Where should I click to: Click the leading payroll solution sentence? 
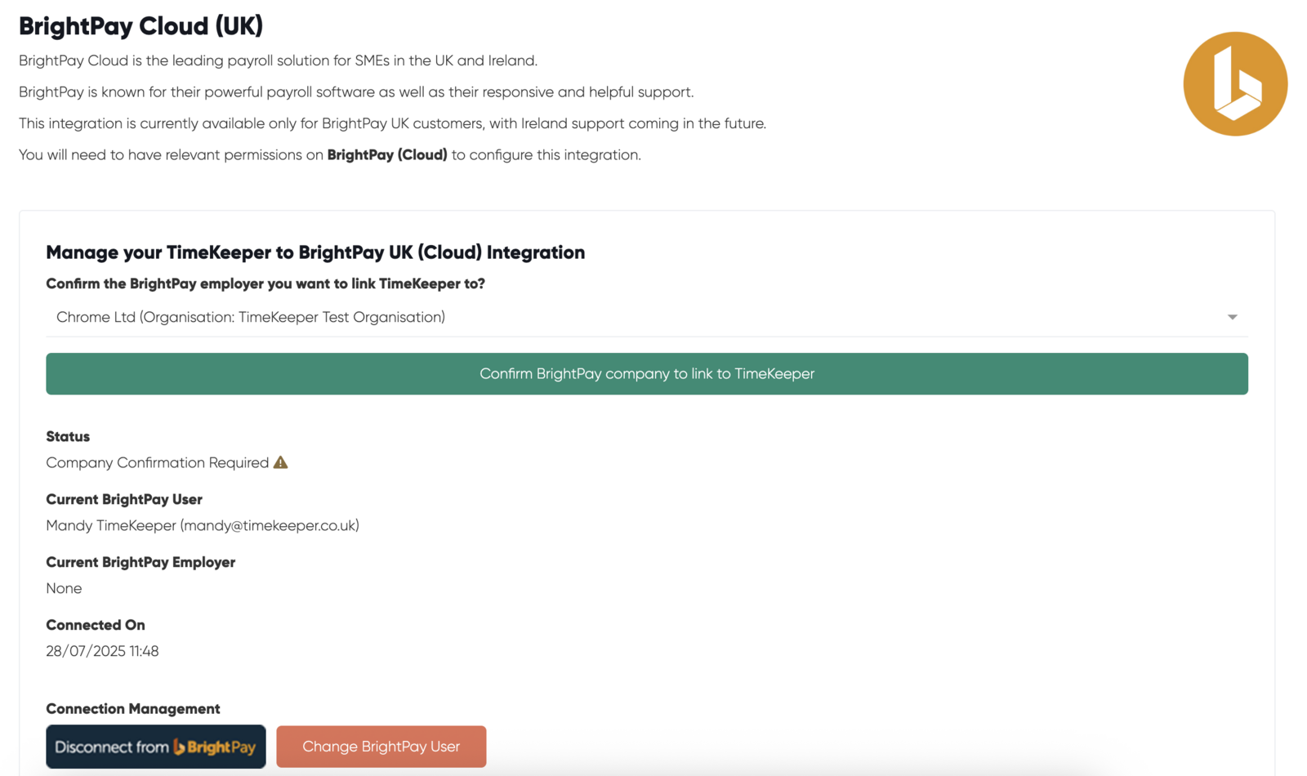coord(278,60)
